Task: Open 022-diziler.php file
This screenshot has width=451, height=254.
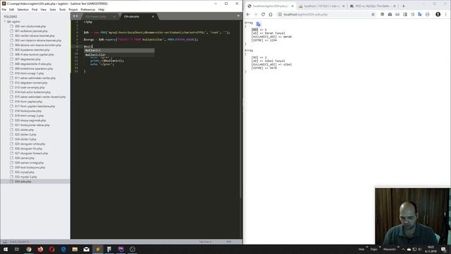Action: pos(24,130)
